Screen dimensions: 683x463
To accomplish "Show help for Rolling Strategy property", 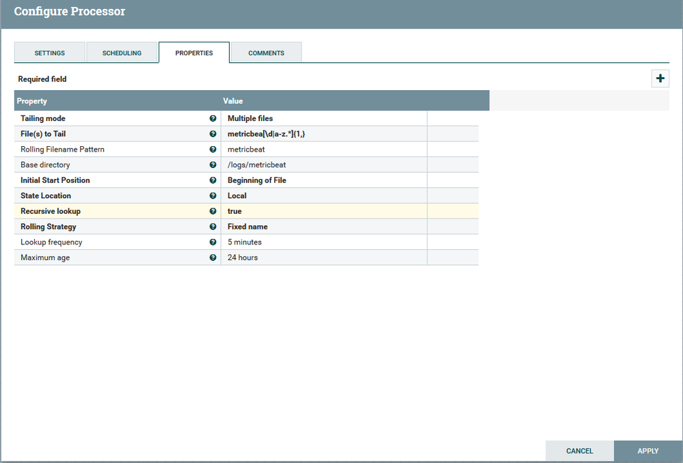I will tap(213, 226).
